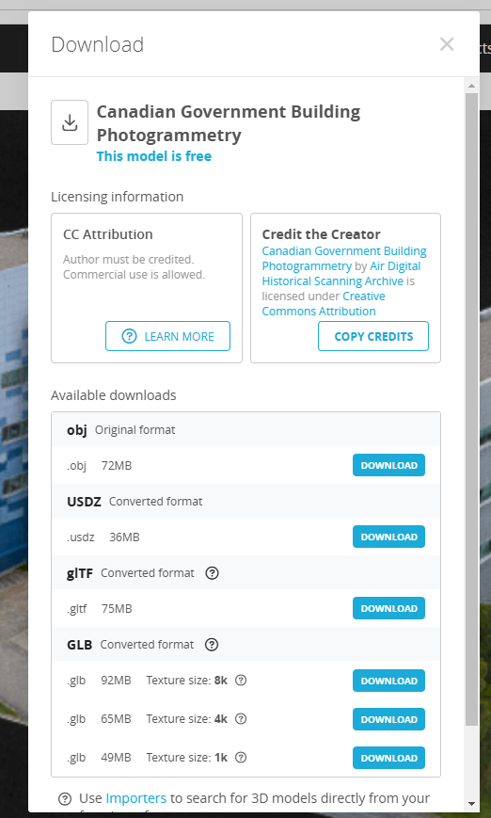Download the 92MB .glb with 8k texture

click(x=388, y=681)
